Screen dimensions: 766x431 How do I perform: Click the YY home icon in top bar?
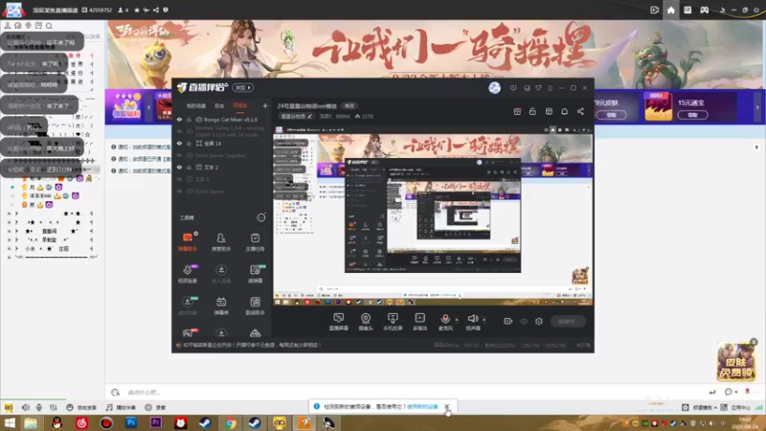(x=671, y=10)
